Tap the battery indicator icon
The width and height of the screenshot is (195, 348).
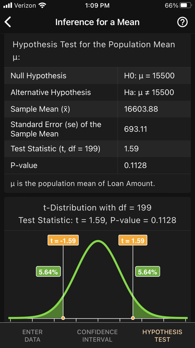pos(185,5)
